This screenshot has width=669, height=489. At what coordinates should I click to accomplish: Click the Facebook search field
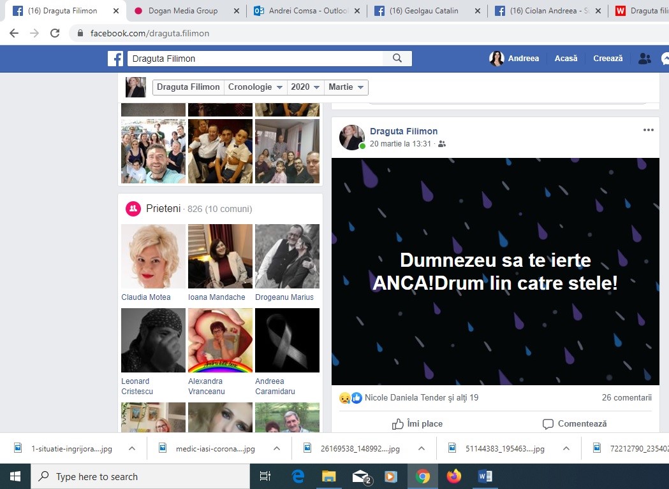255,59
